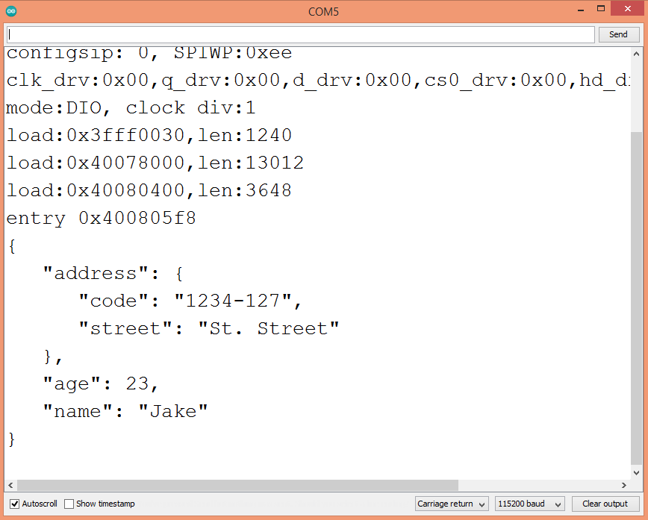
Task: Open the Carriage return line ending dropdown
Action: pos(452,504)
